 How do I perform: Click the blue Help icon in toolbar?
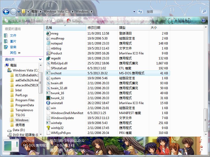tap(203, 20)
